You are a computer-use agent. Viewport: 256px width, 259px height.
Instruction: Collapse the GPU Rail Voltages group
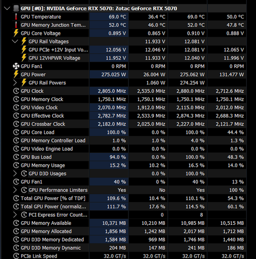pos(15,41)
